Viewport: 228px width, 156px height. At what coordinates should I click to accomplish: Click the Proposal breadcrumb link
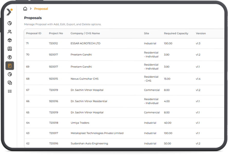tap(41, 9)
